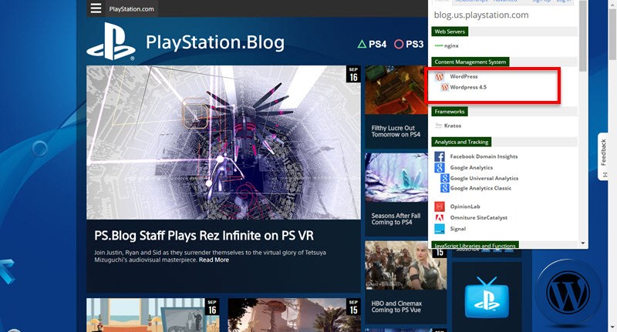Click the Omniture SiteCatalyst Adobe icon
617x332 pixels.
440,217
